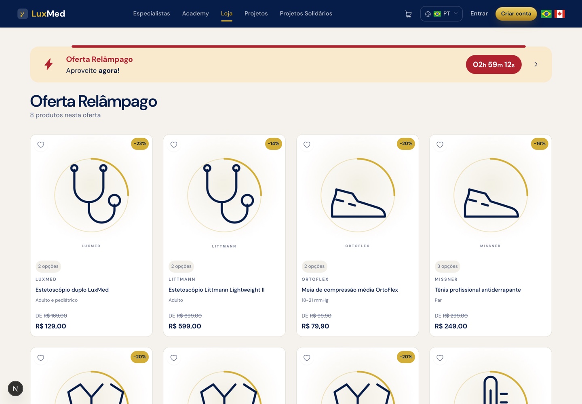Go to the Academy page
Viewport: 582px width, 404px height.
[x=196, y=13]
